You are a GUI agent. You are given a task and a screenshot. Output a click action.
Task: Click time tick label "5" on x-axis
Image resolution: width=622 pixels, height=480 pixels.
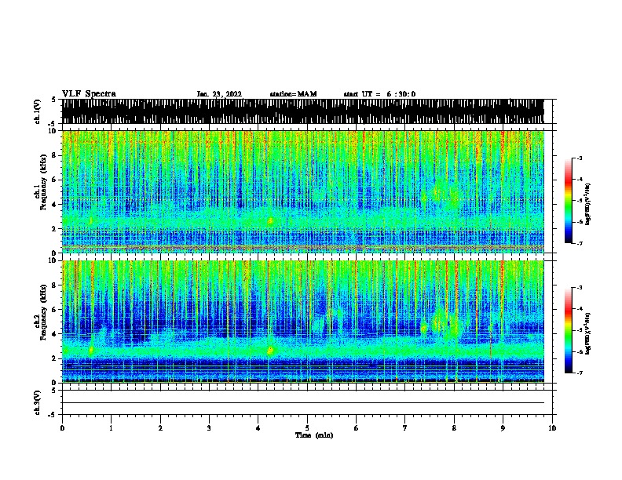(x=307, y=428)
